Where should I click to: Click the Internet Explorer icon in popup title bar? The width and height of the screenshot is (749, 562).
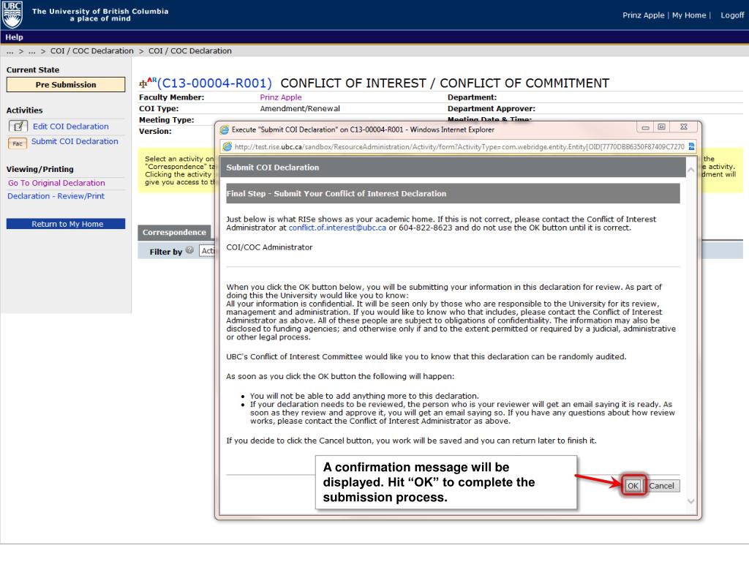225,130
